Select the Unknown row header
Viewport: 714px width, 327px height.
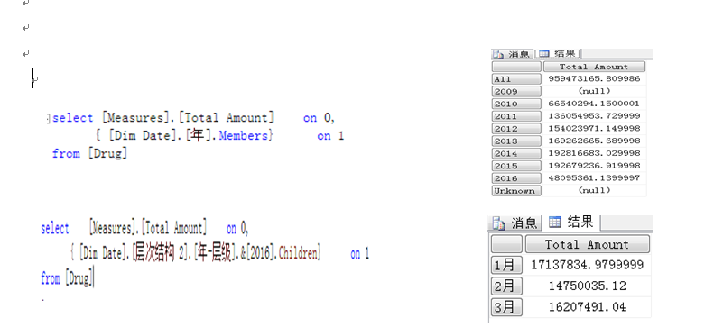pyautogui.click(x=516, y=191)
